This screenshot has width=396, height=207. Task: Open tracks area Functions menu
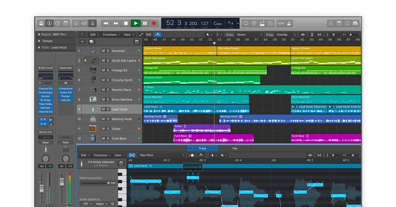coord(111,35)
